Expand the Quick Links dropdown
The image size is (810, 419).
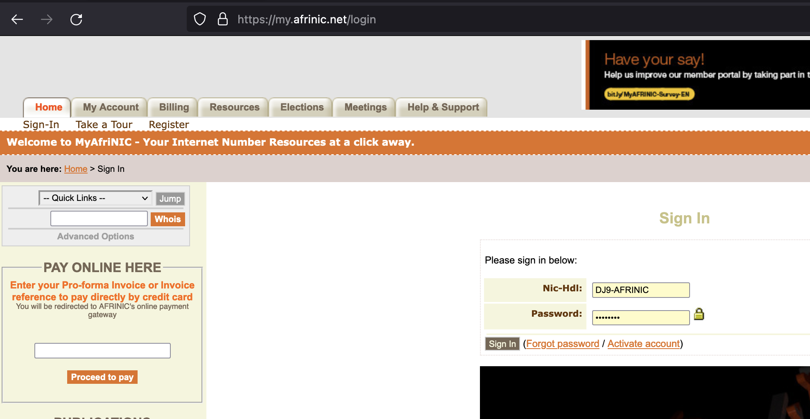(x=95, y=198)
